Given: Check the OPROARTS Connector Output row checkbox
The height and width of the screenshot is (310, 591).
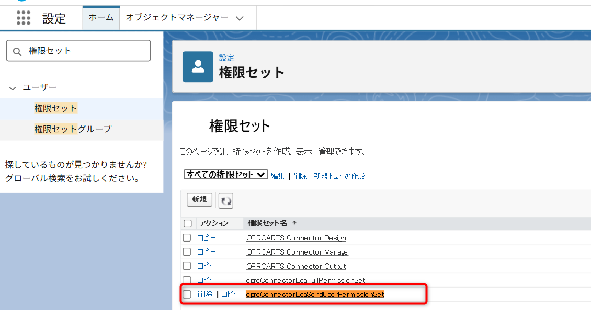Looking at the screenshot, I should 187,266.
